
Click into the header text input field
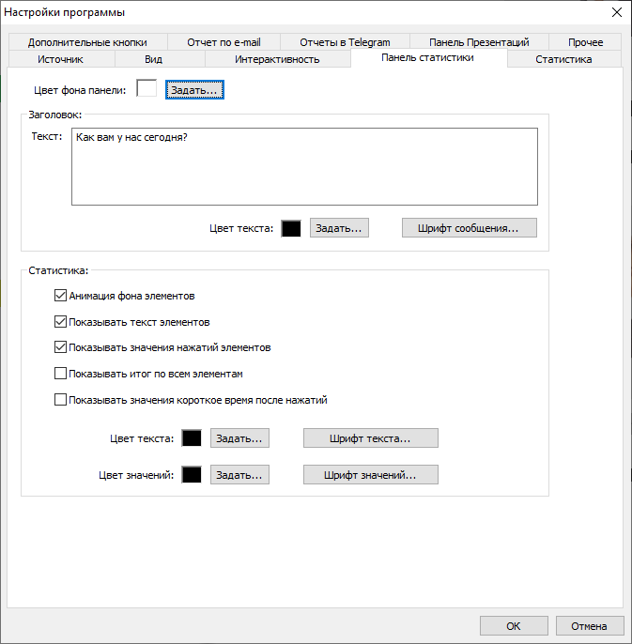[304, 166]
